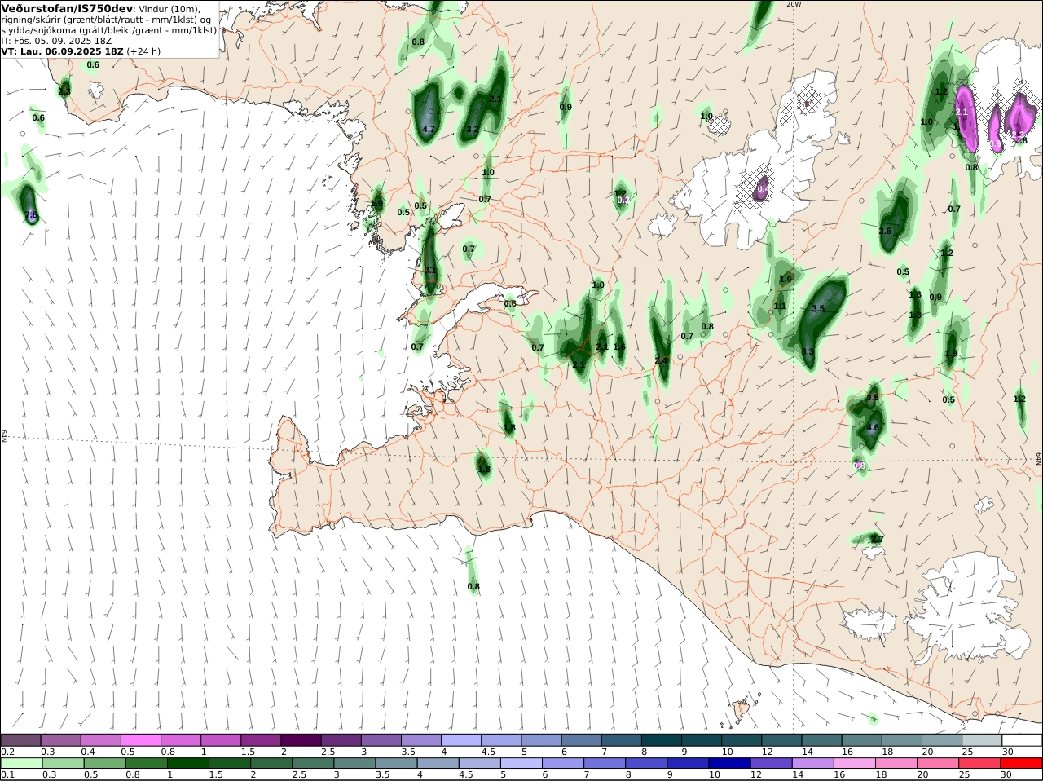Click the Veðurstofan/IS750dev title text

(x=67, y=8)
